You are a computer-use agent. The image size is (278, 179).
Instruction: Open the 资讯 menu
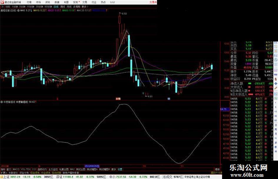[x=48, y=2]
